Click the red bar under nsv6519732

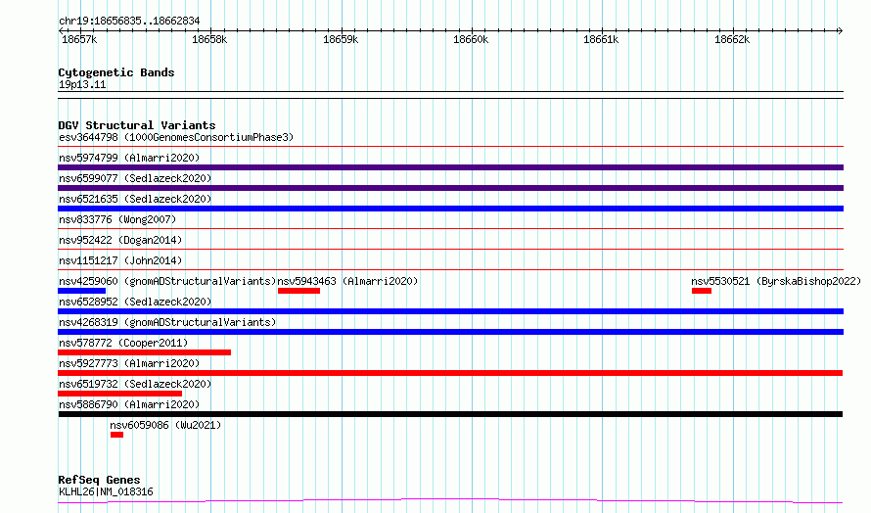(x=120, y=394)
